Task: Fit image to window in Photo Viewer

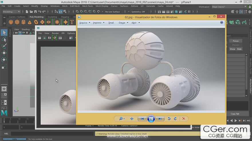Action: coord(132,118)
